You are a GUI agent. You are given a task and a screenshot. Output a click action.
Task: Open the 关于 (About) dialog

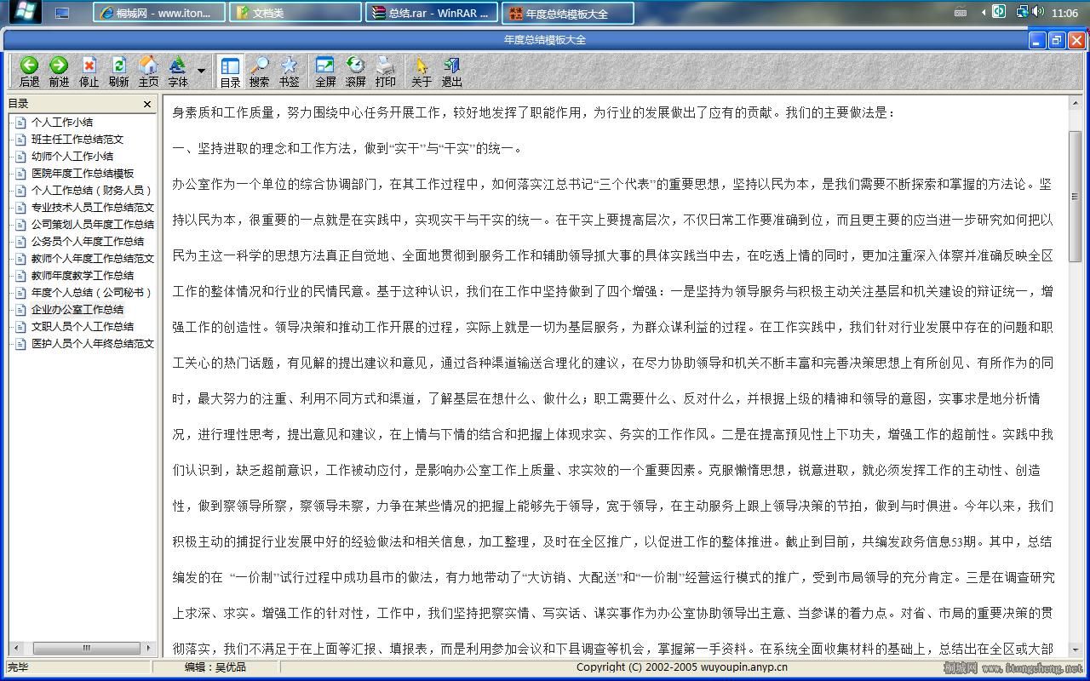coord(422,72)
